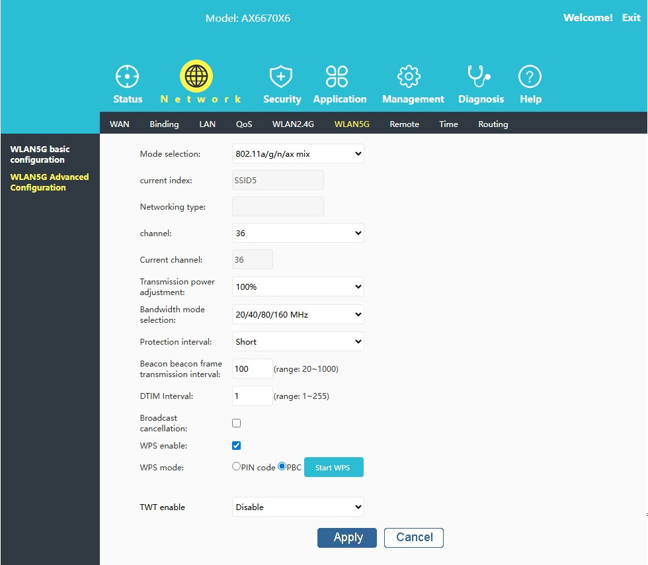The width and height of the screenshot is (648, 565).
Task: Open the Security shield icon
Action: pyautogui.click(x=282, y=77)
